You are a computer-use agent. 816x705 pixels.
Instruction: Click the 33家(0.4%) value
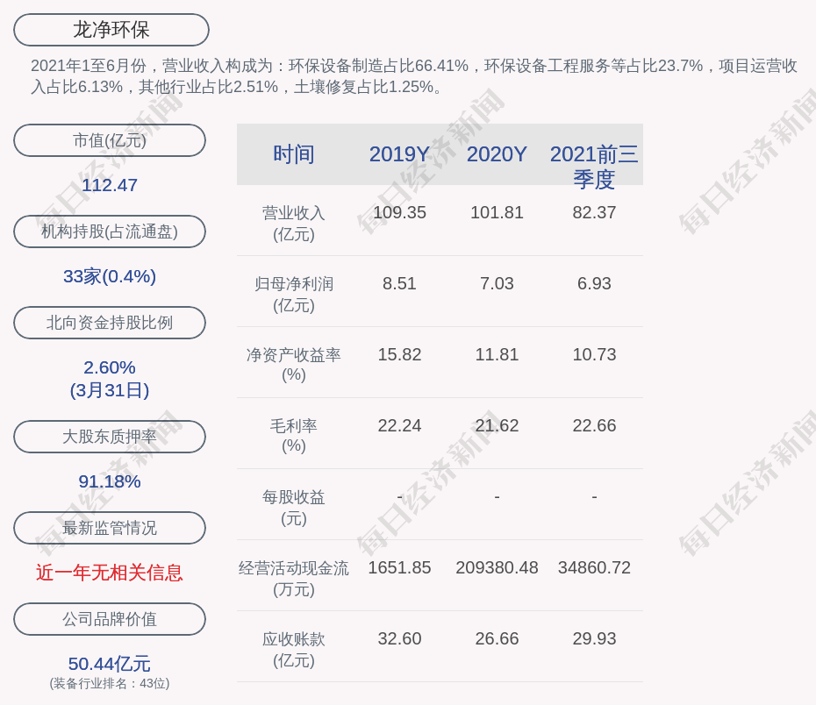coord(110,276)
